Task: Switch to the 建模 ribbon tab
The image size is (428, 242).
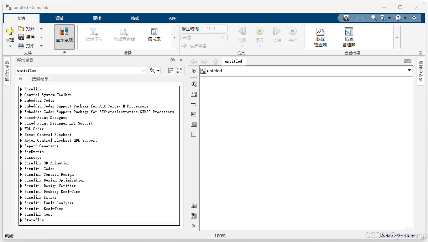Action: pyautogui.click(x=97, y=18)
